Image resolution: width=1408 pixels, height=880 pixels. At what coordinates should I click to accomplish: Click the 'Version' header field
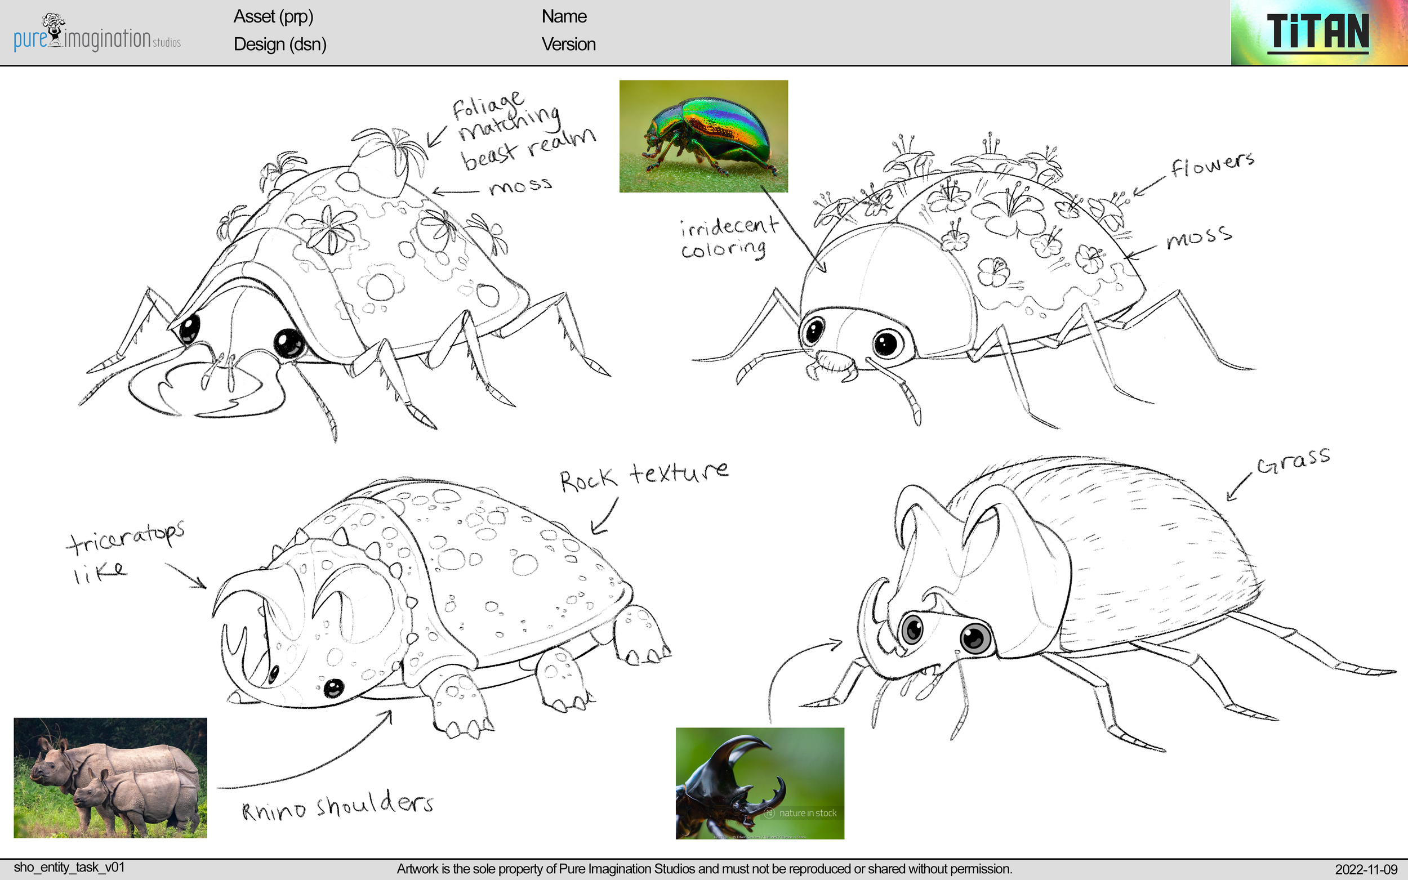click(568, 44)
